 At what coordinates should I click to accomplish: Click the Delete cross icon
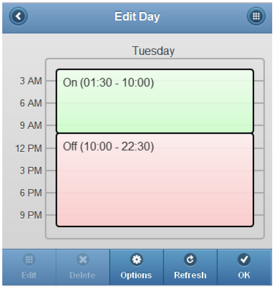[83, 260]
